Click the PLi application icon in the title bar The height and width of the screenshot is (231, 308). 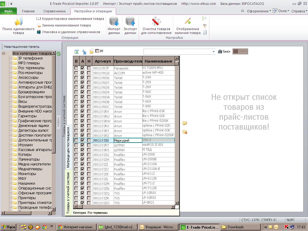point(2,4)
